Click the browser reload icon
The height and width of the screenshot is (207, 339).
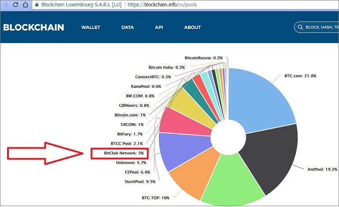click(15, 4)
